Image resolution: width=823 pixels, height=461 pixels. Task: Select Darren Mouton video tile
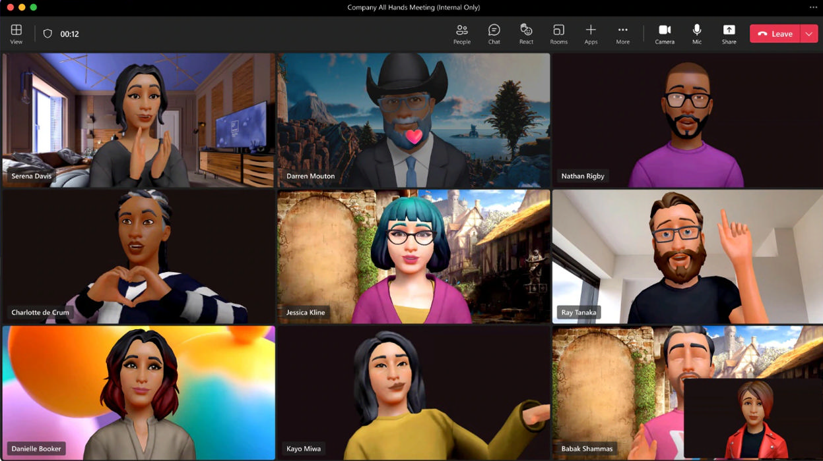tap(414, 121)
